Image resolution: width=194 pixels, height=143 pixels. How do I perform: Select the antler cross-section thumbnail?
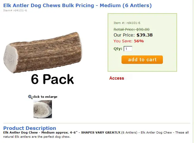(43, 109)
